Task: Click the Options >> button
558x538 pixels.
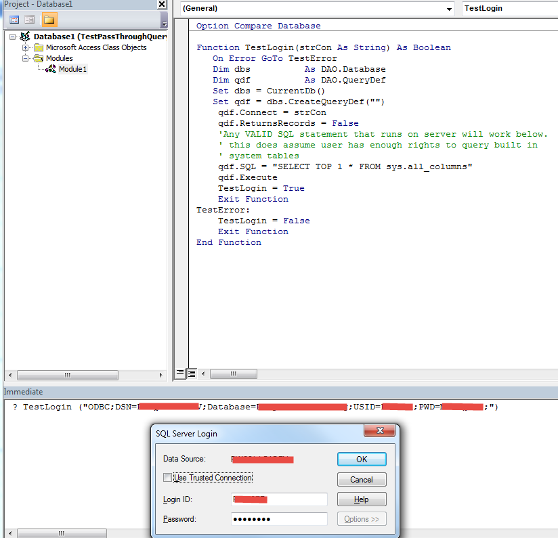Action: click(362, 519)
